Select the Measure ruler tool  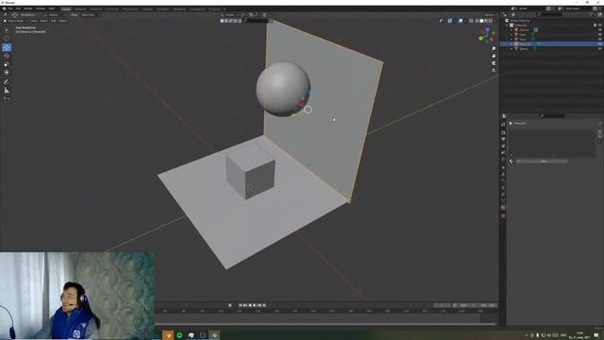pos(7,91)
